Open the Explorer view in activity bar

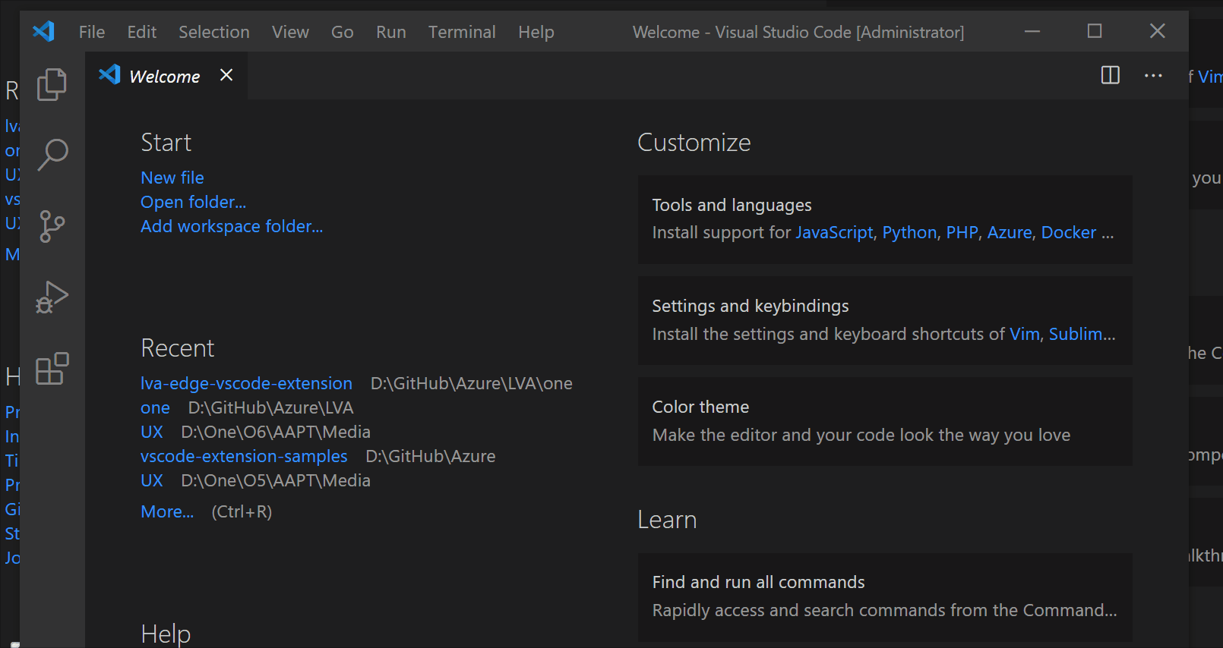point(52,84)
